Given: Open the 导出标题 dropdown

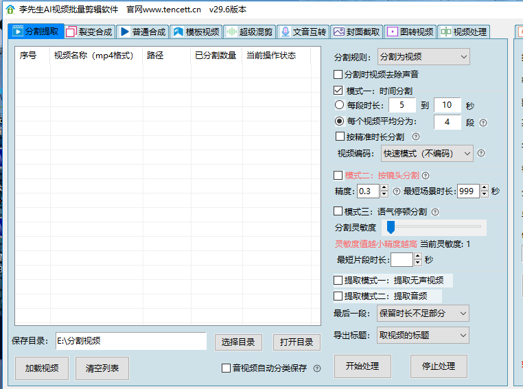Looking at the screenshot, I should 423,335.
